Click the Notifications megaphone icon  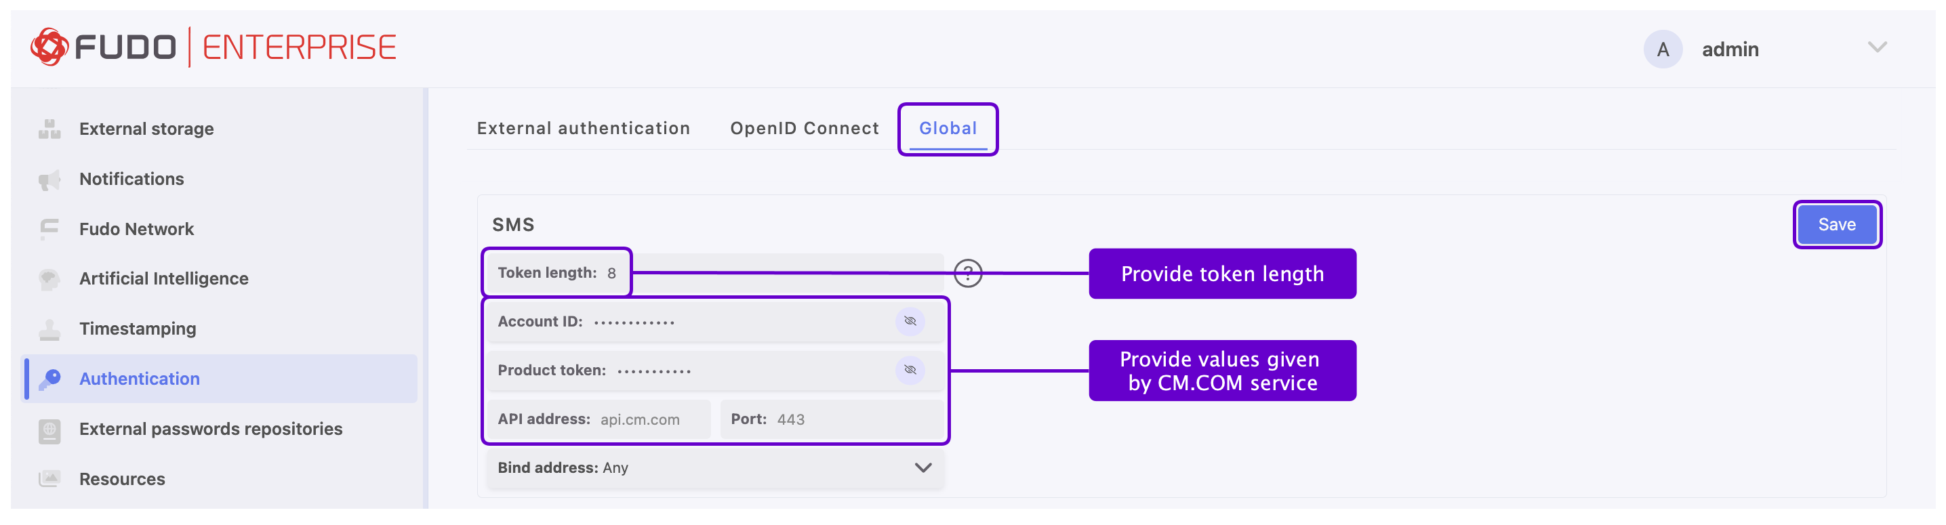50,180
